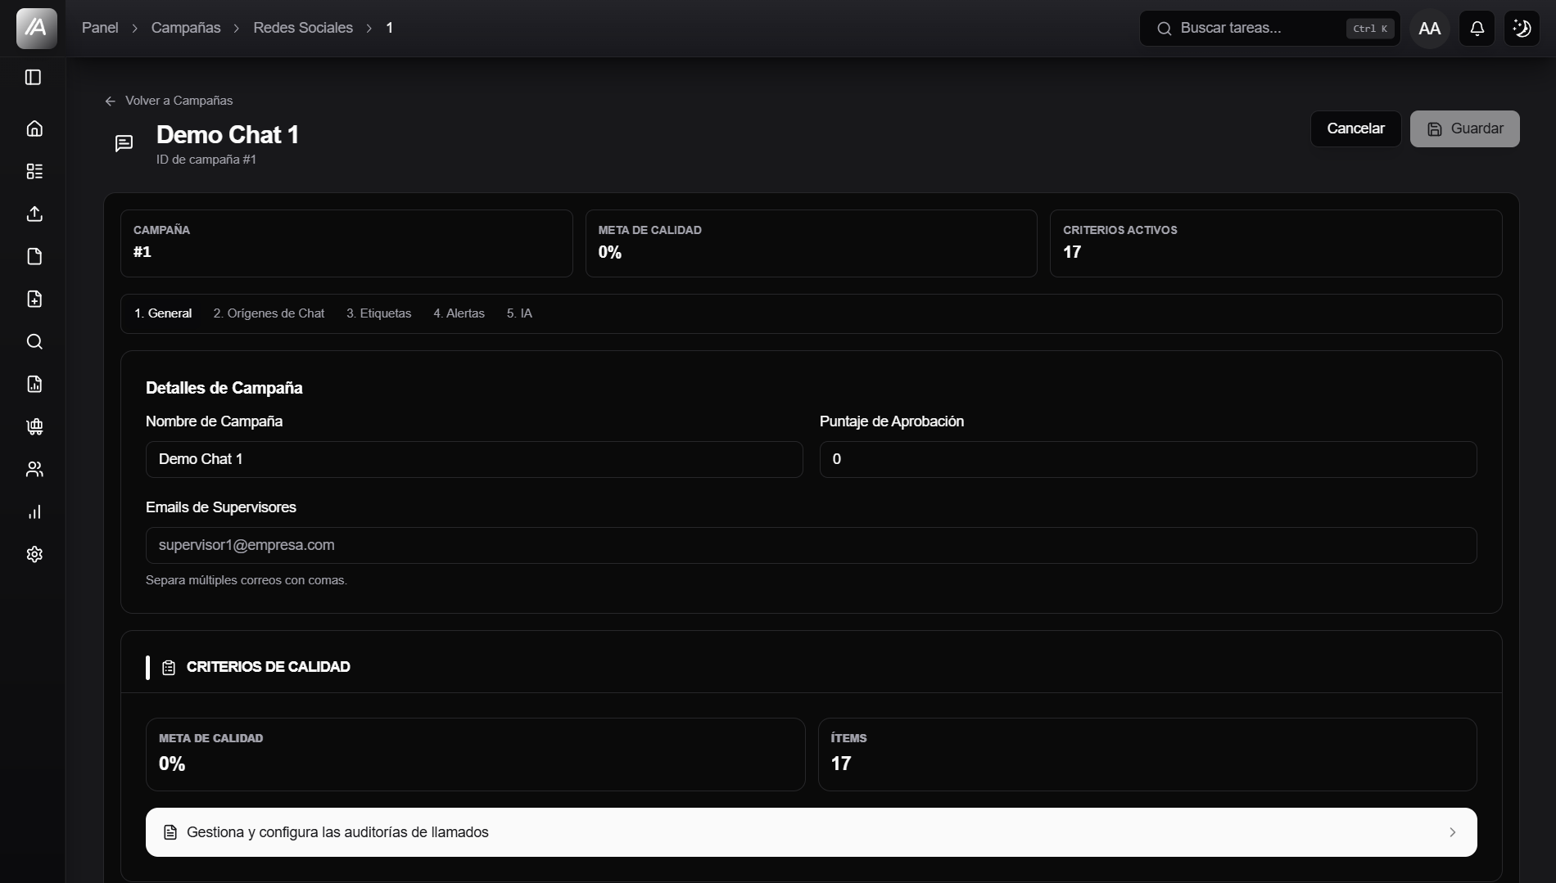Image resolution: width=1556 pixels, height=883 pixels.
Task: Open the users icon in sidebar
Action: point(34,469)
